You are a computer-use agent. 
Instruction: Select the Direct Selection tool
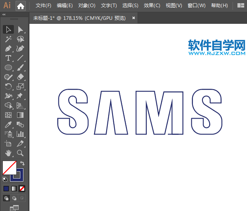(x=20, y=29)
